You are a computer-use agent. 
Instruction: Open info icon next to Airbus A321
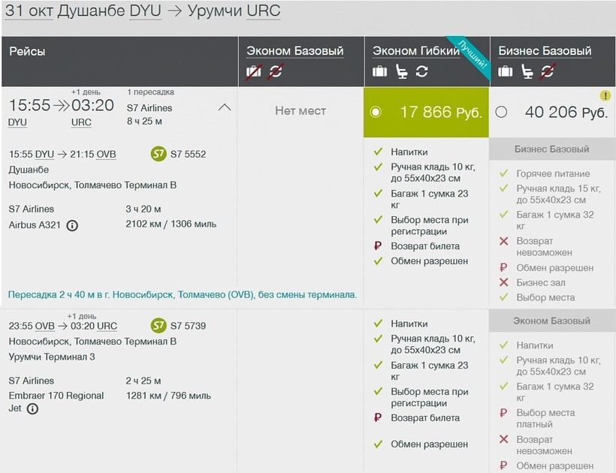tap(72, 225)
